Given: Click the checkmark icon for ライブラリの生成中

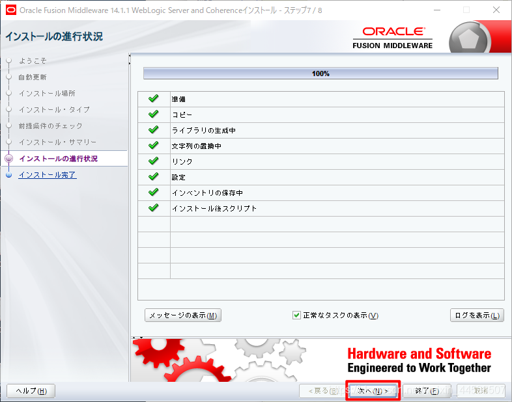Looking at the screenshot, I should (154, 129).
